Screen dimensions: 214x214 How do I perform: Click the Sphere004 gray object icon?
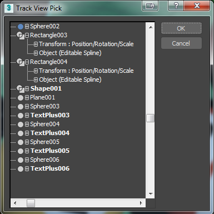(x=21, y=125)
